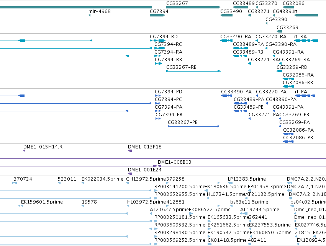Select the DME1-008B03 clone label
Image resolution: width=326 pixels, height=246 pixels.
(x=174, y=162)
